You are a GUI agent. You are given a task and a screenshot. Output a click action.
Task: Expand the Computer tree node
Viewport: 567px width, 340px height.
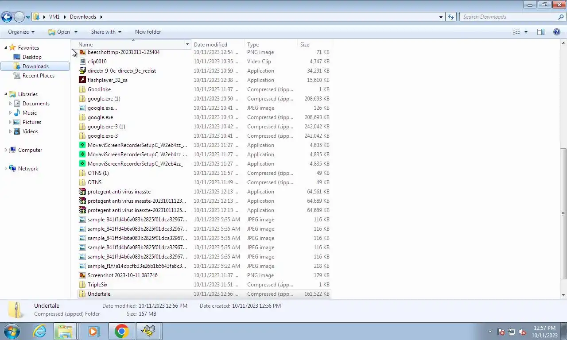[x=6, y=150]
